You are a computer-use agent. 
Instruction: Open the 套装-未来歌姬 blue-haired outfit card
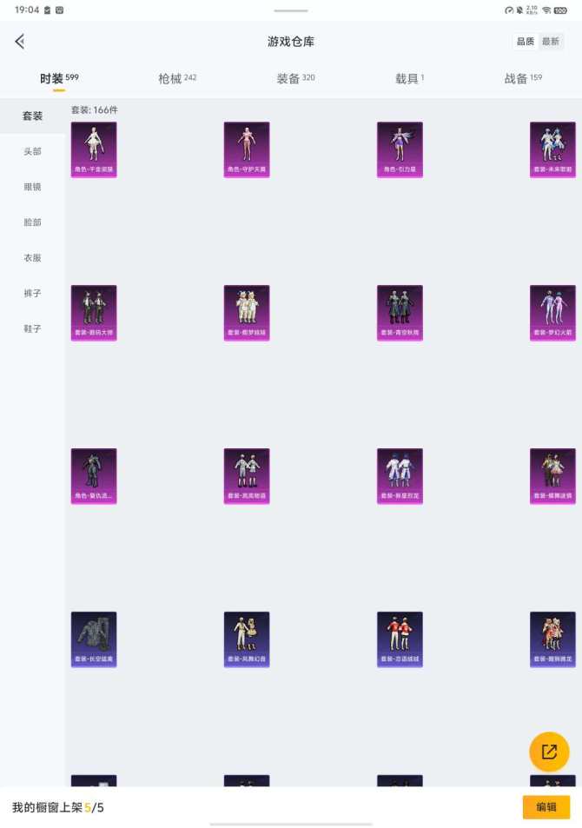[x=552, y=149]
